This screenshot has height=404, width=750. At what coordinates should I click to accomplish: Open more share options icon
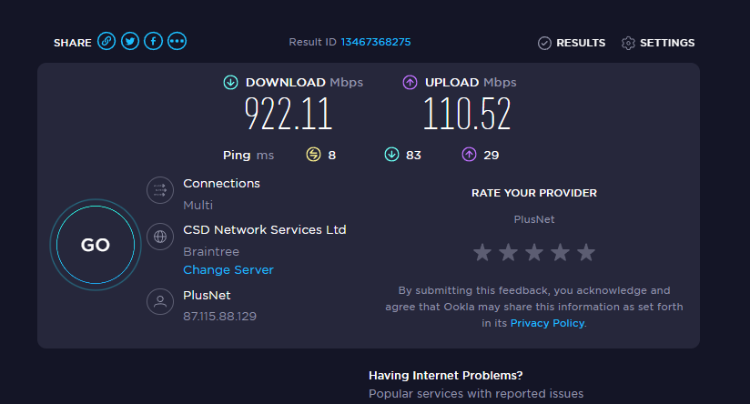point(177,42)
